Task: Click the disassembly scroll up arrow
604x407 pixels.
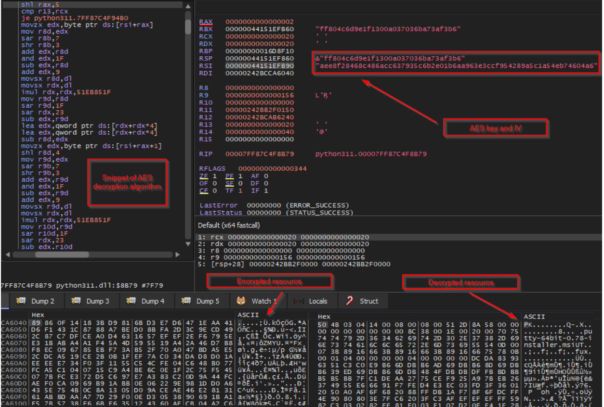Action: point(188,6)
